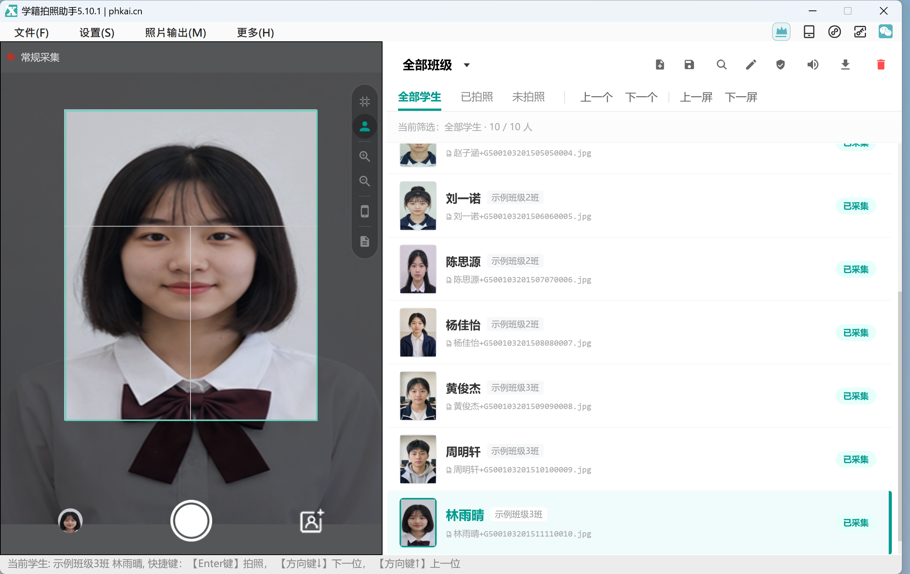This screenshot has width=910, height=574.
Task: Click filename 林雨晴+G500103201511110010.jpg
Action: point(522,534)
